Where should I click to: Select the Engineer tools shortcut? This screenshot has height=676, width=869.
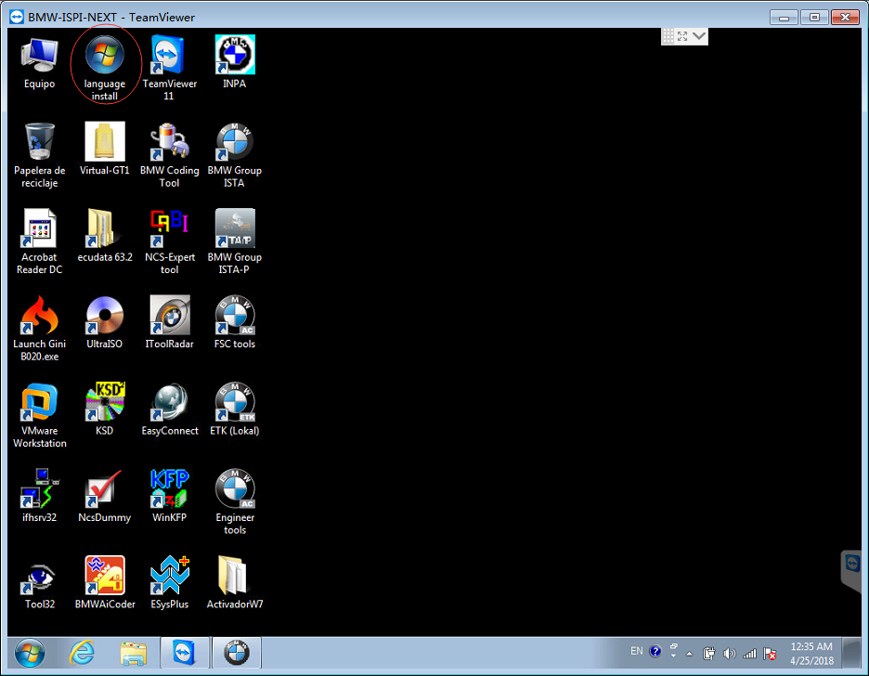click(235, 502)
